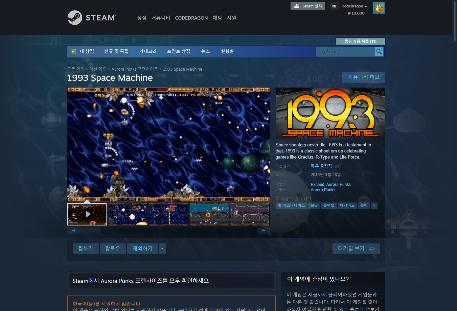Image resolution: width=457 pixels, height=311 pixels.
Task: Click the screenshot strip scrollbar handle
Action: click(x=90, y=231)
